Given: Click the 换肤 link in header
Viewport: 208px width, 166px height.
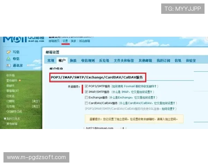Looking at the screenshot, I should [x=73, y=41].
